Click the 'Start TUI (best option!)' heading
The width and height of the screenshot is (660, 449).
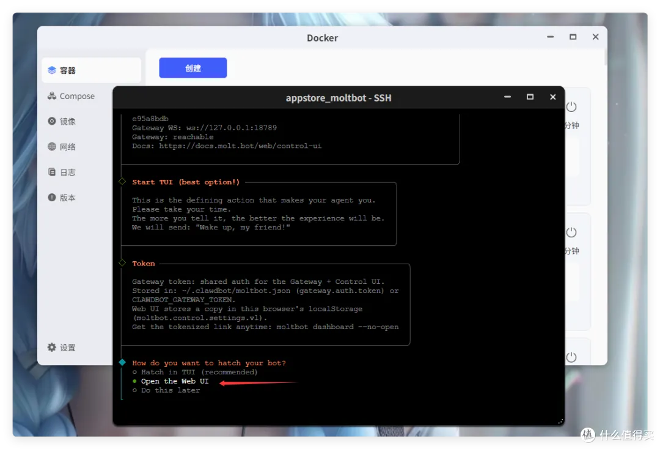(186, 182)
